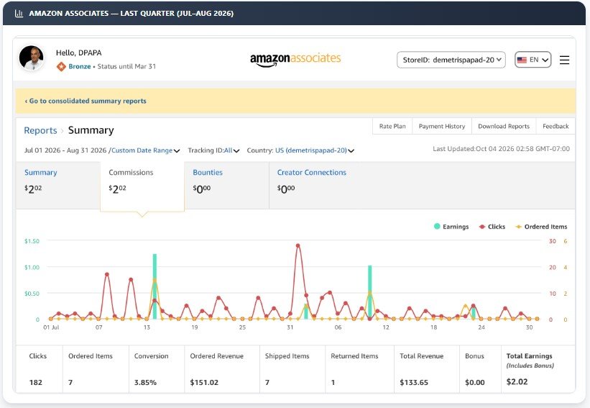Click the US flag icon
590x408 pixels.
coord(522,60)
